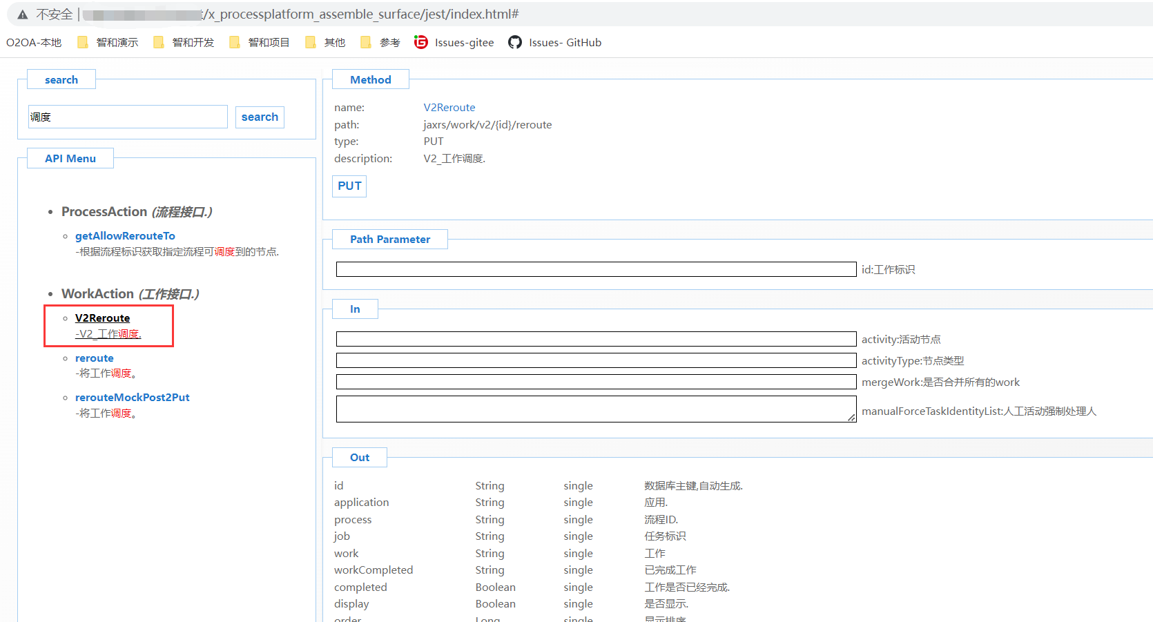Click the manualForceTaskIdentityList text area
This screenshot has width=1153, height=622.
(x=596, y=409)
